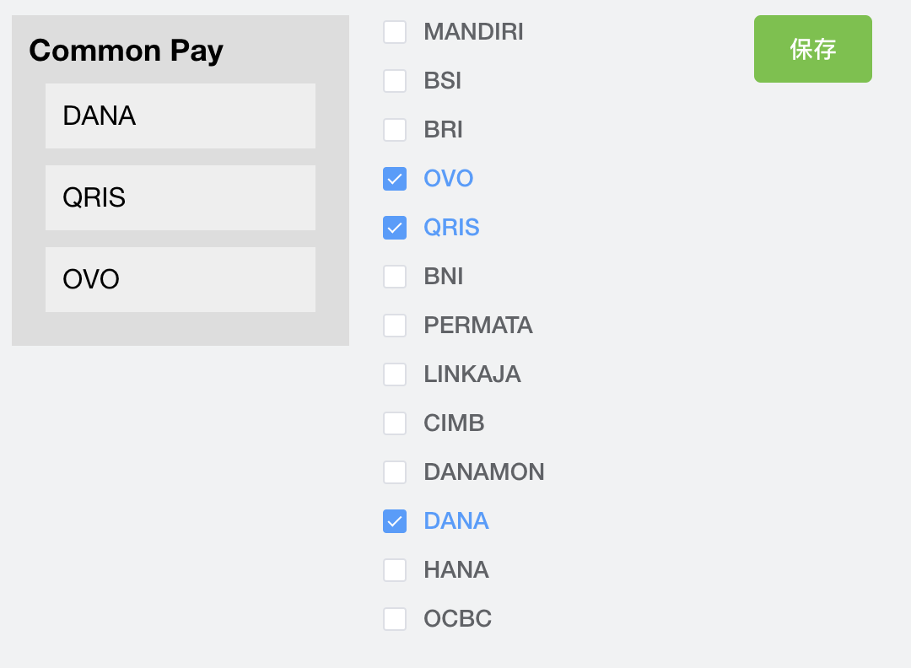Check the MANDIRI checkbox

point(395,32)
